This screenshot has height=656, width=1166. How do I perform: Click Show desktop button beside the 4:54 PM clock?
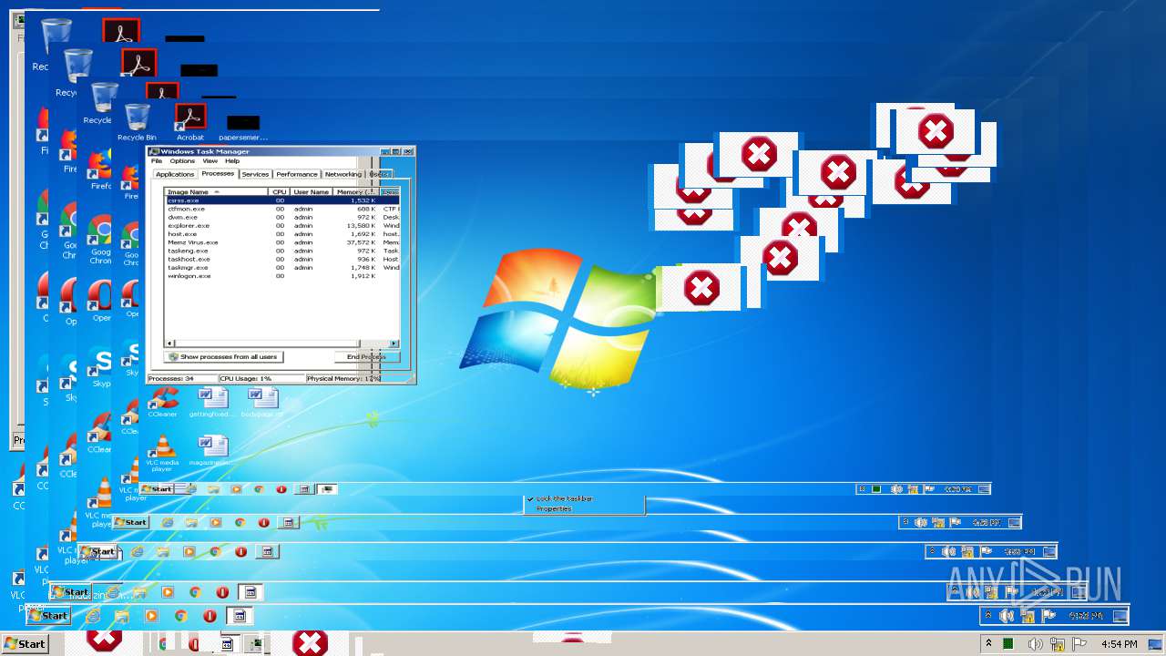coord(1156,643)
